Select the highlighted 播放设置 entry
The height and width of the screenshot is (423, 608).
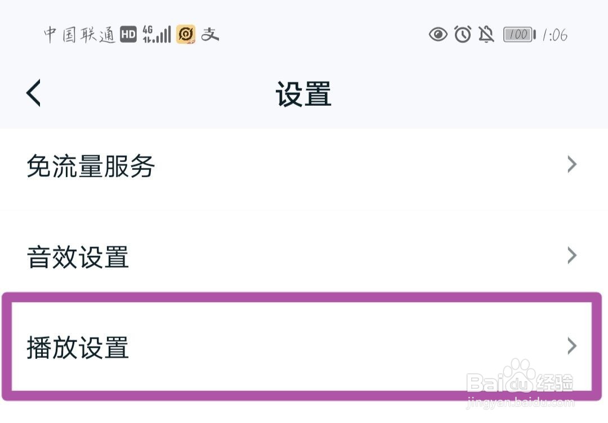[78, 348]
